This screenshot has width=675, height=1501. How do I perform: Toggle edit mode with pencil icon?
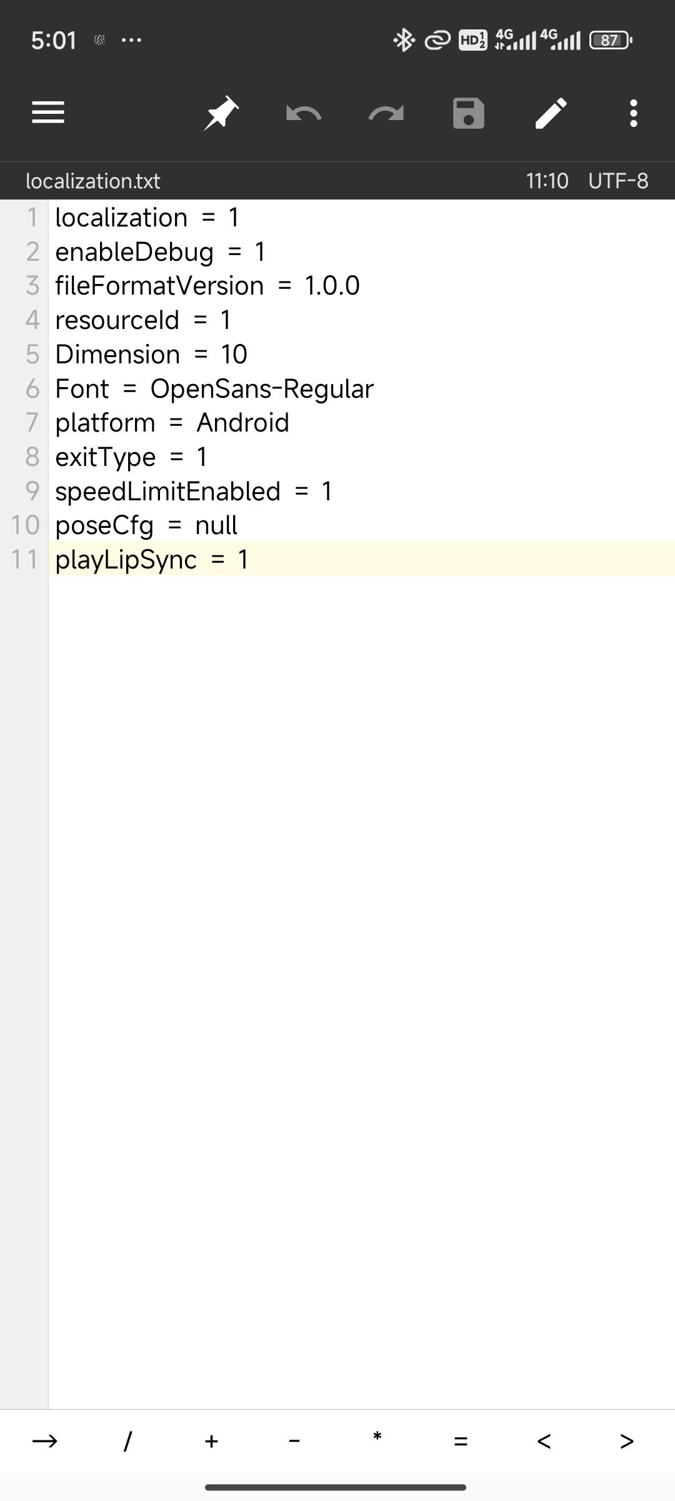[x=551, y=113]
